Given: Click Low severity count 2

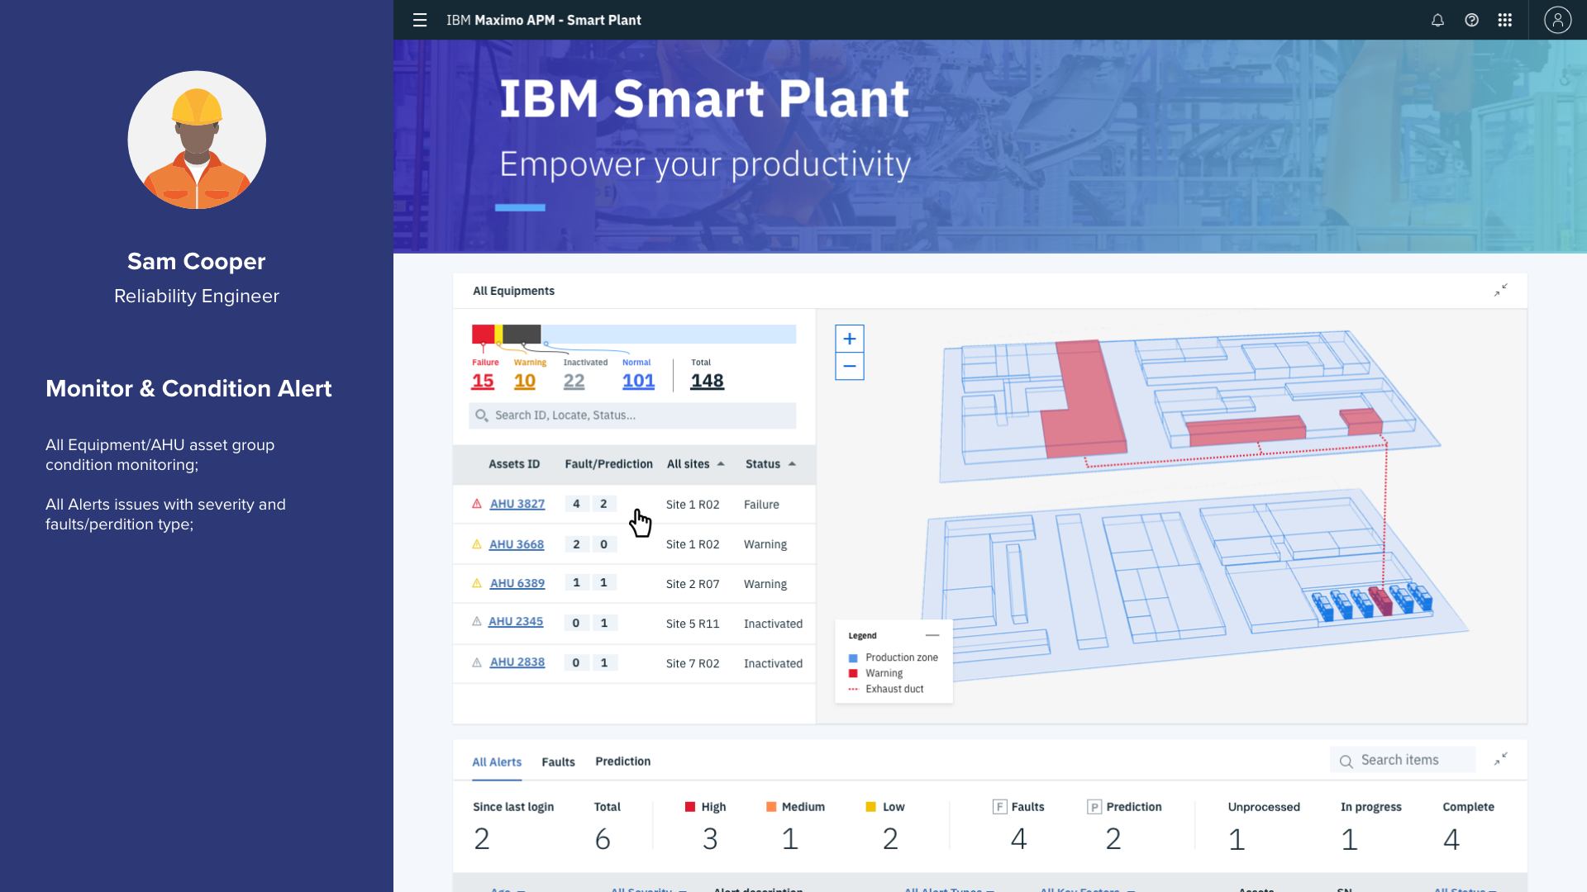Looking at the screenshot, I should click(x=890, y=839).
